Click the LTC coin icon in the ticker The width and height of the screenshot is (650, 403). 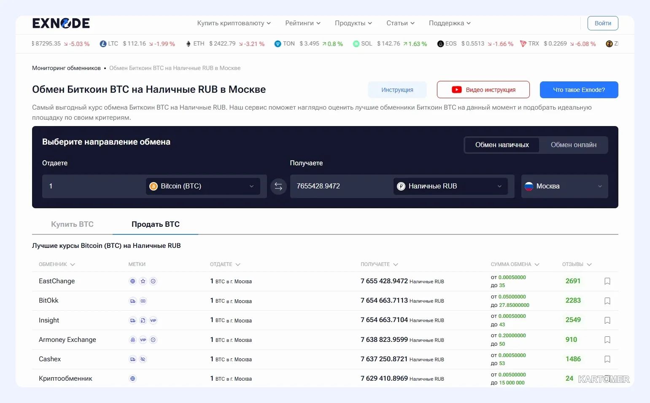(103, 44)
